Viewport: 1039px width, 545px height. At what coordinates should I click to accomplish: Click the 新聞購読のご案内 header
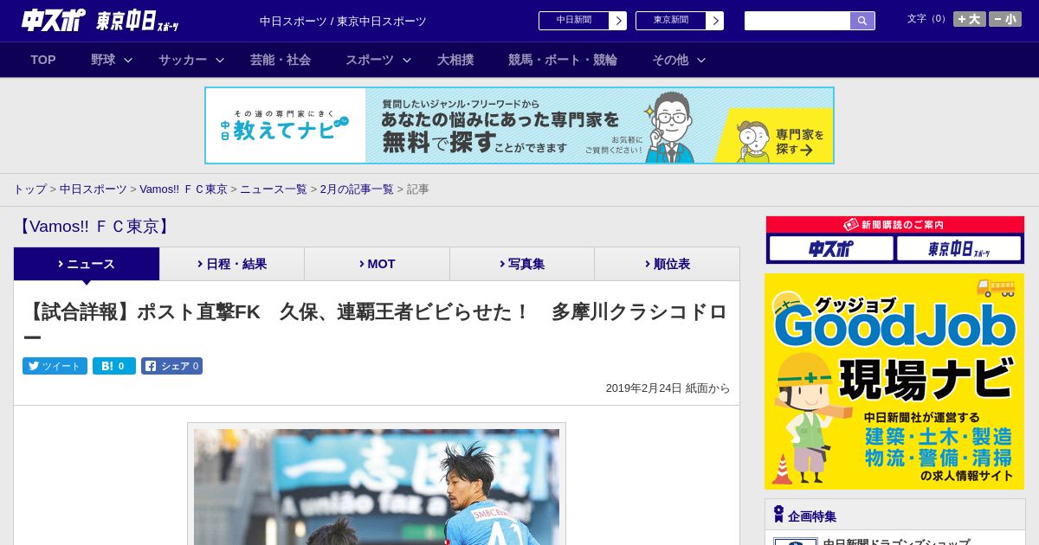coord(895,224)
